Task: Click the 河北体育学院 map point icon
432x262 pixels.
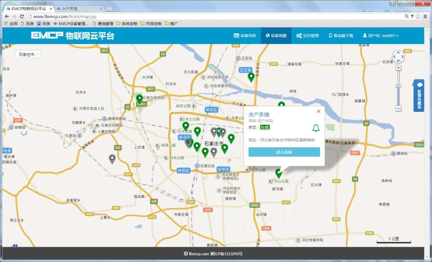Action: 206,86
